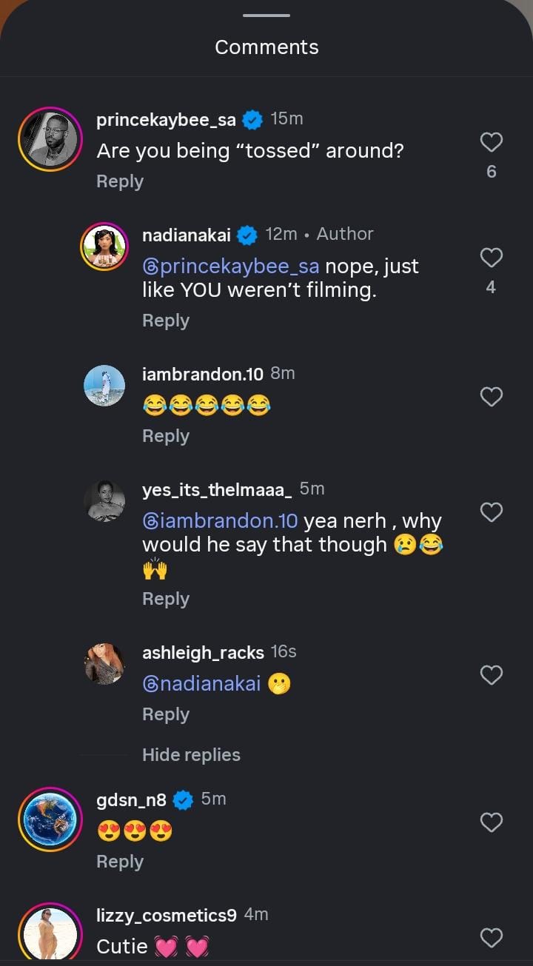Collapse the thread with Hide replies
The image size is (533, 966).
coord(191,755)
